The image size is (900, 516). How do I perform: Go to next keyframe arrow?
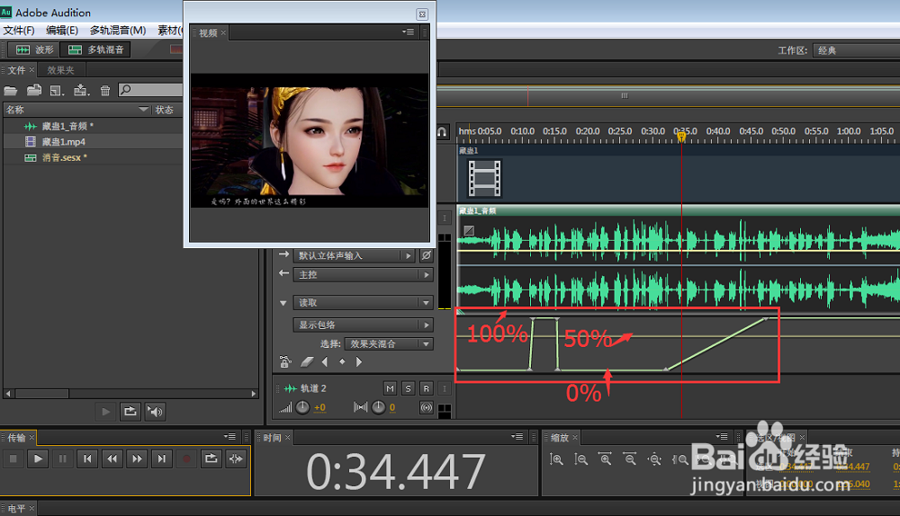point(359,361)
